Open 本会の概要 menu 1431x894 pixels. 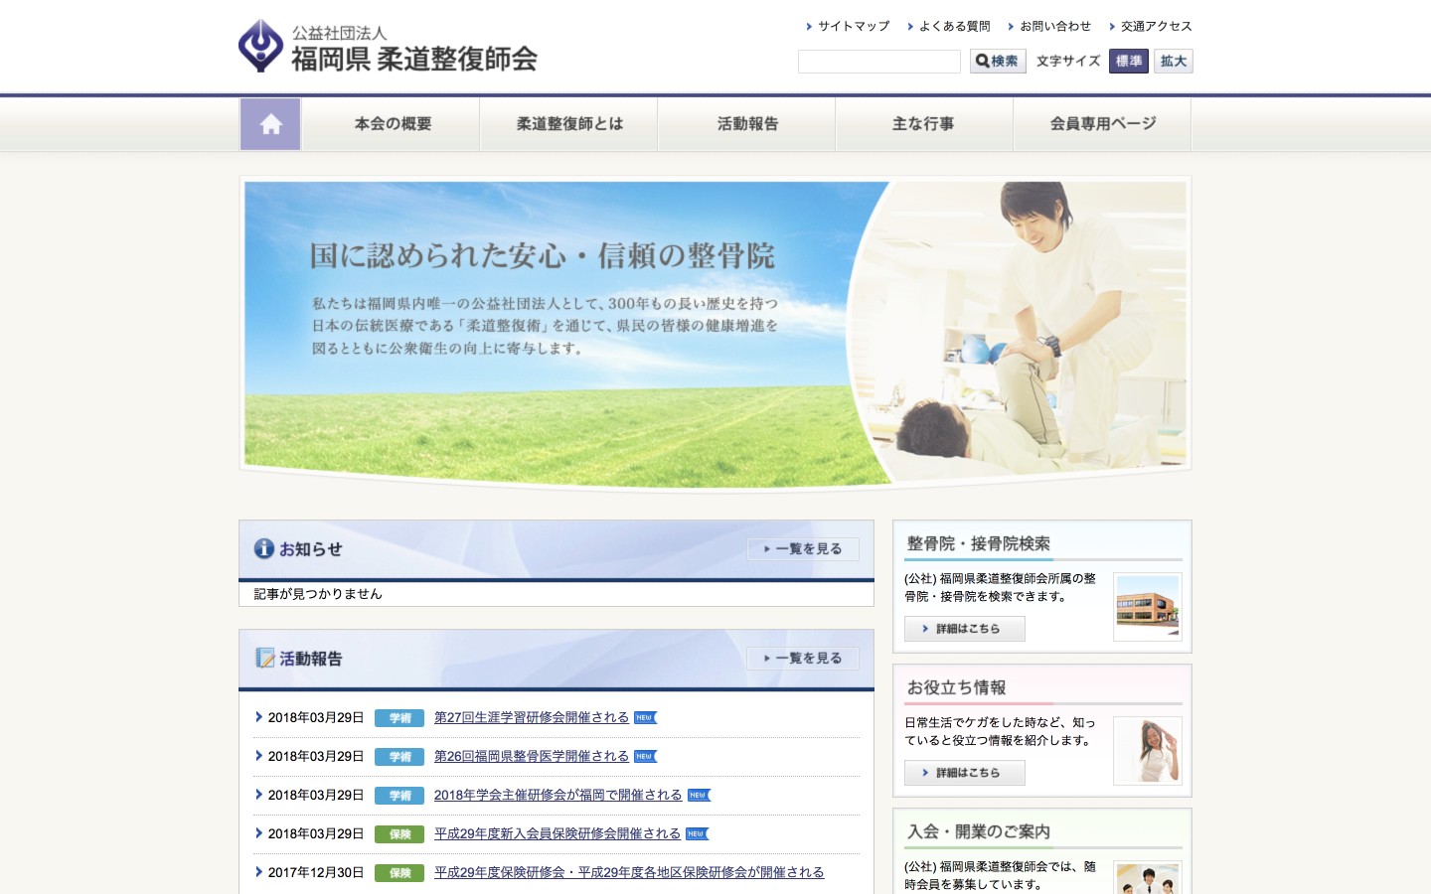[x=391, y=124]
